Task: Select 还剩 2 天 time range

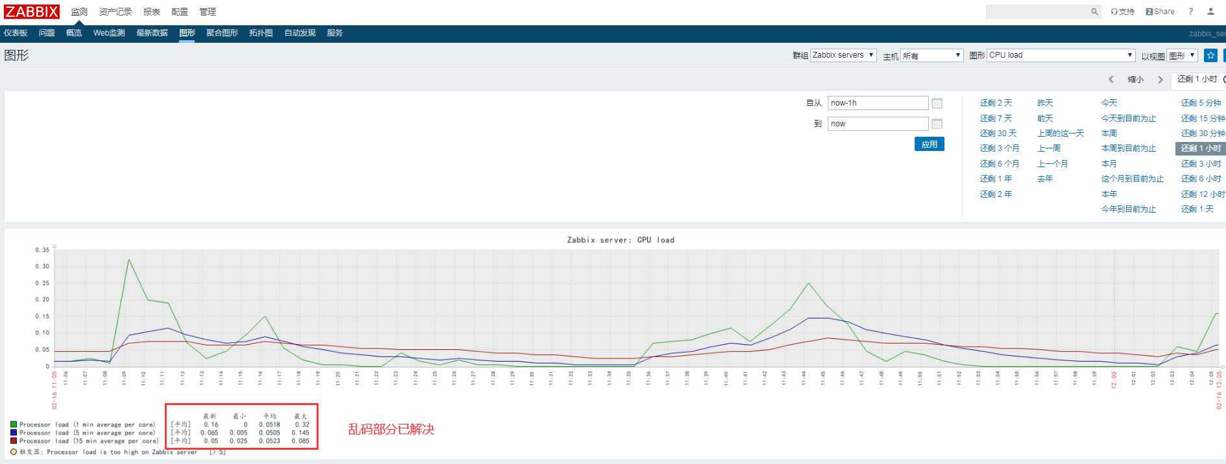Action: (996, 103)
